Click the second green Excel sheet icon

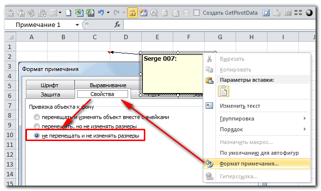pos(90,13)
